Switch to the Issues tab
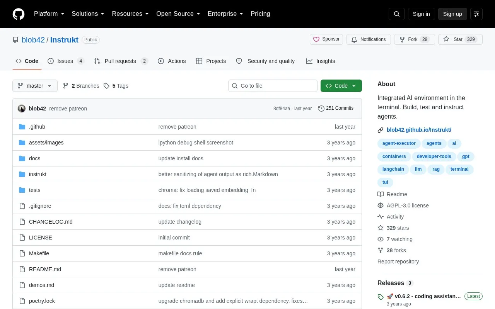 click(66, 61)
